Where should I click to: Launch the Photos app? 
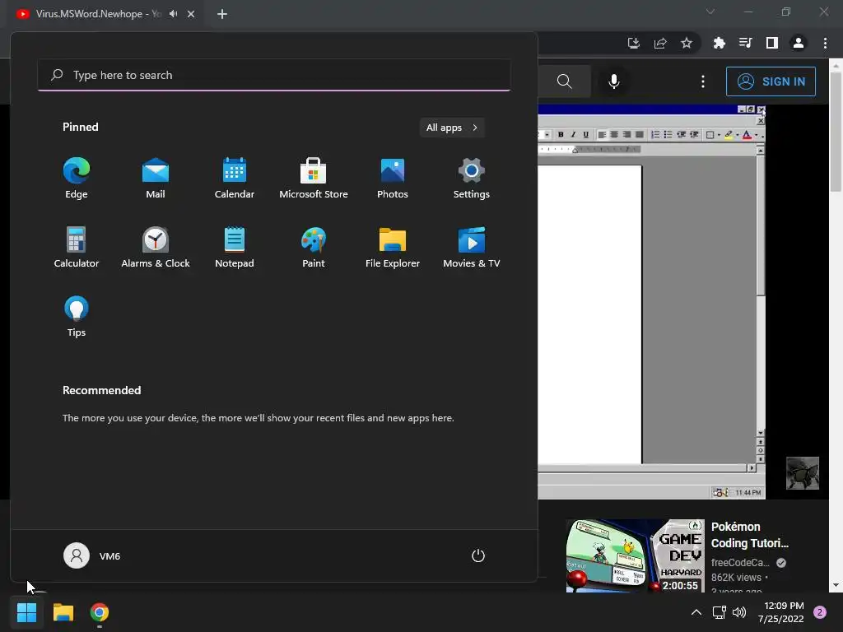[393, 179]
